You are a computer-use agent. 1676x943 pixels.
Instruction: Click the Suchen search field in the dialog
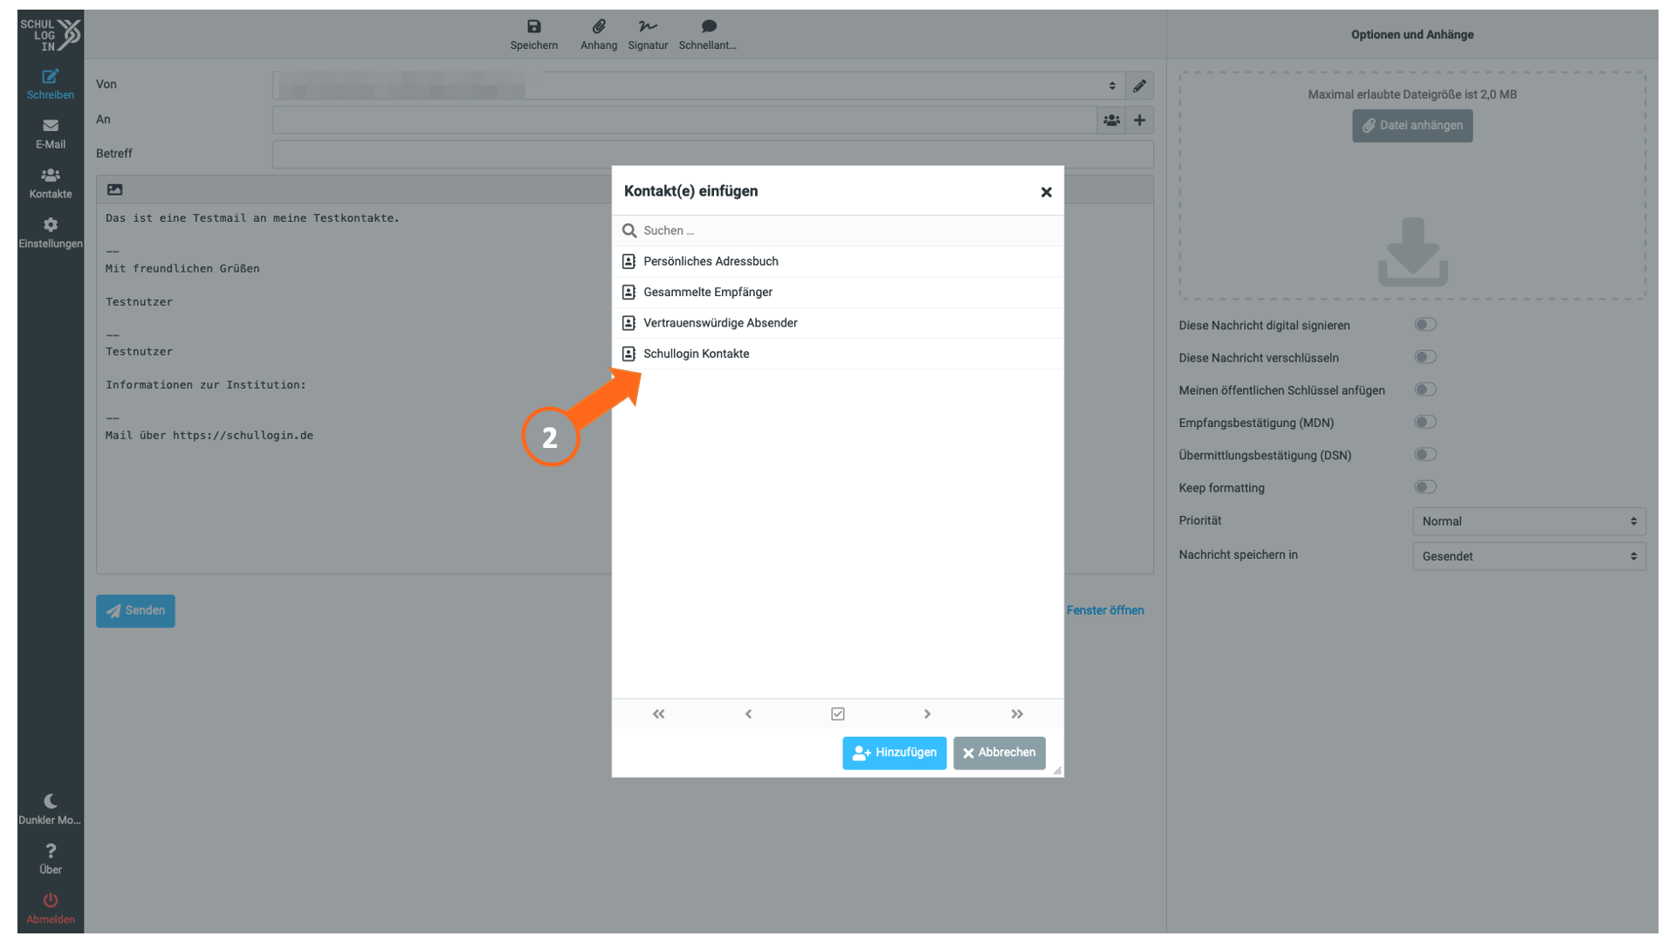coord(837,231)
